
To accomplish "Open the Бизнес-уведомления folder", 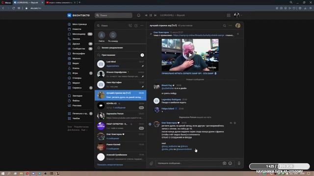I will coord(121,48).
